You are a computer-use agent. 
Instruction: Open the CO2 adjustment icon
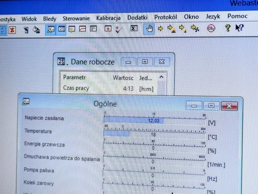point(211,28)
